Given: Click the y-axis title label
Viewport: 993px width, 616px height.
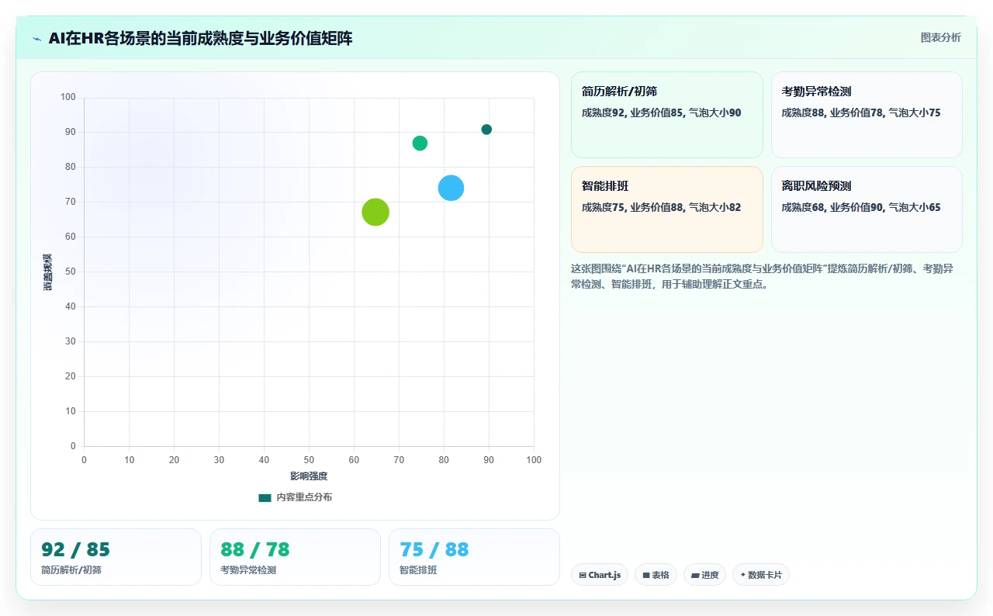Looking at the screenshot, I should [x=47, y=272].
